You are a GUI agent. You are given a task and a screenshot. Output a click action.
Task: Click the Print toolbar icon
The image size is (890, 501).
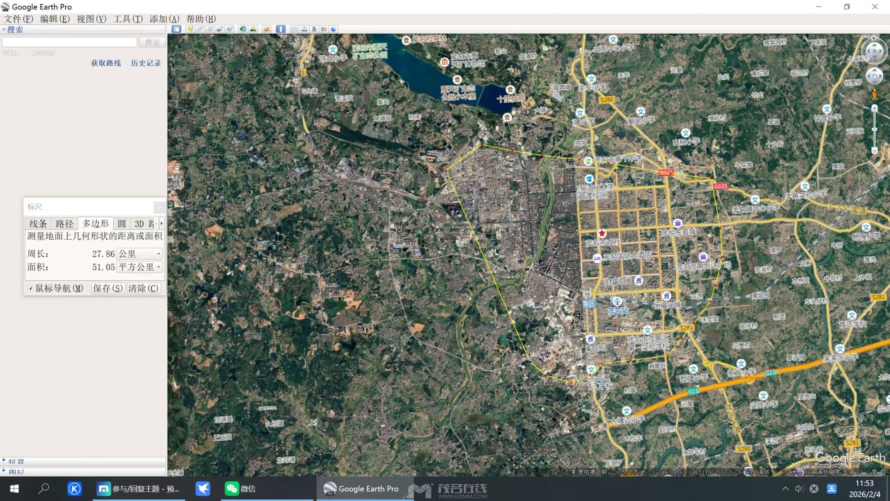(304, 29)
